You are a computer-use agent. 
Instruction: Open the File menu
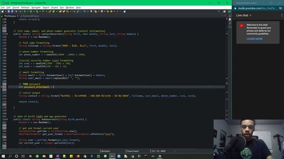[x=3, y=8]
